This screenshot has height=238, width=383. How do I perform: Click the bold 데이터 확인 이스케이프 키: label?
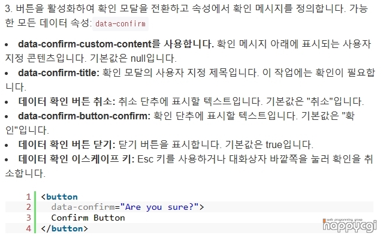pos(76,159)
